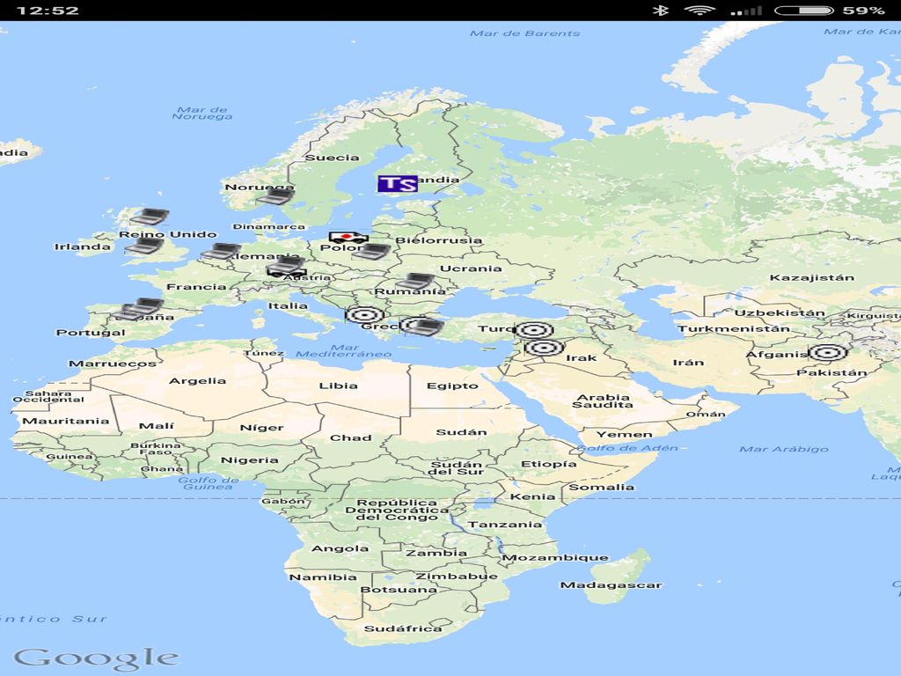Tap the Dinamarca country label
Image resolution: width=901 pixels, height=676 pixels.
pyautogui.click(x=269, y=226)
